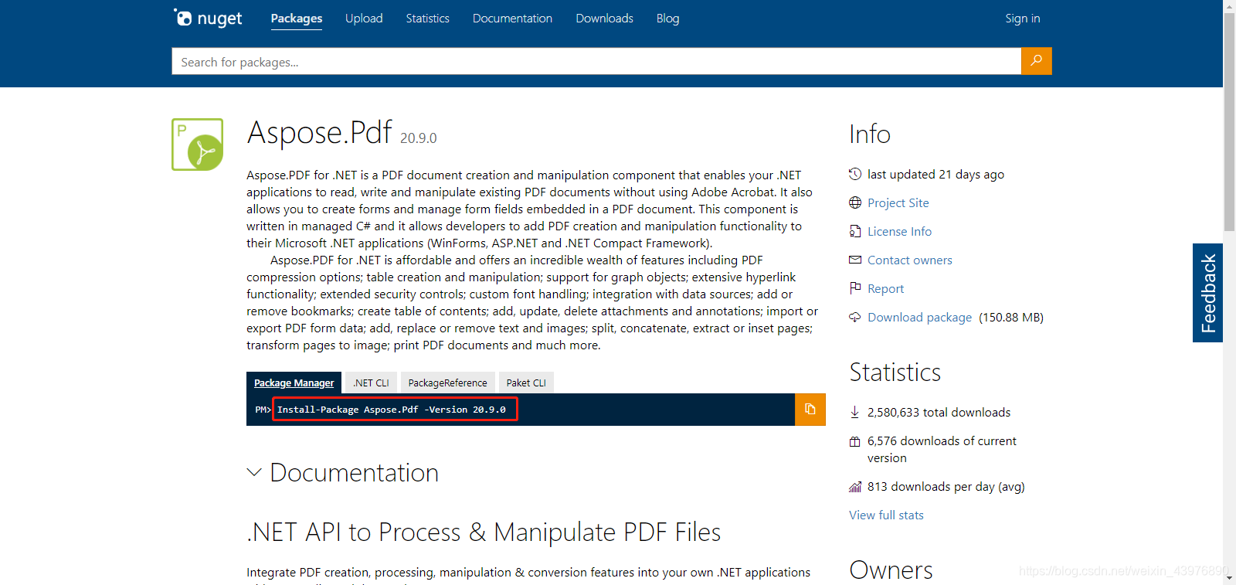Click the envelope icon beside Contact owners
The height and width of the screenshot is (585, 1236).
point(855,260)
